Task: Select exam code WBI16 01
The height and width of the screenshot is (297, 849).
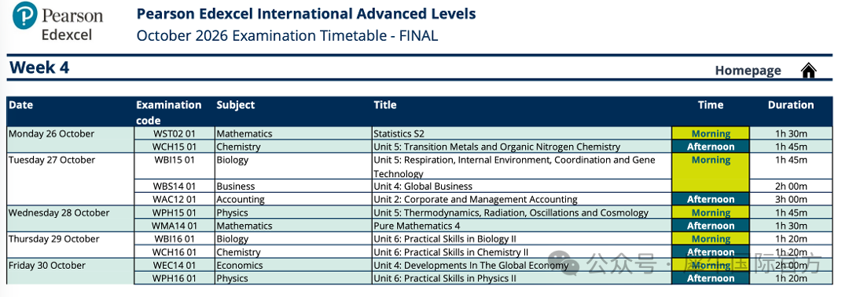Action: (175, 239)
